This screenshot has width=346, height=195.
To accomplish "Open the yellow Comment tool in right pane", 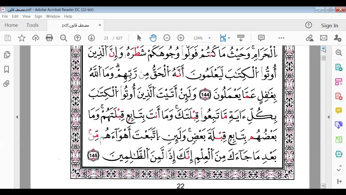I will [339, 110].
